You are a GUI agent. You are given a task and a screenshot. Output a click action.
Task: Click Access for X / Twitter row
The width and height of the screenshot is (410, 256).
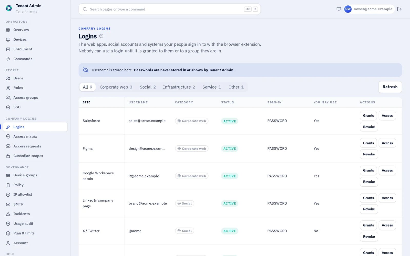(x=387, y=225)
